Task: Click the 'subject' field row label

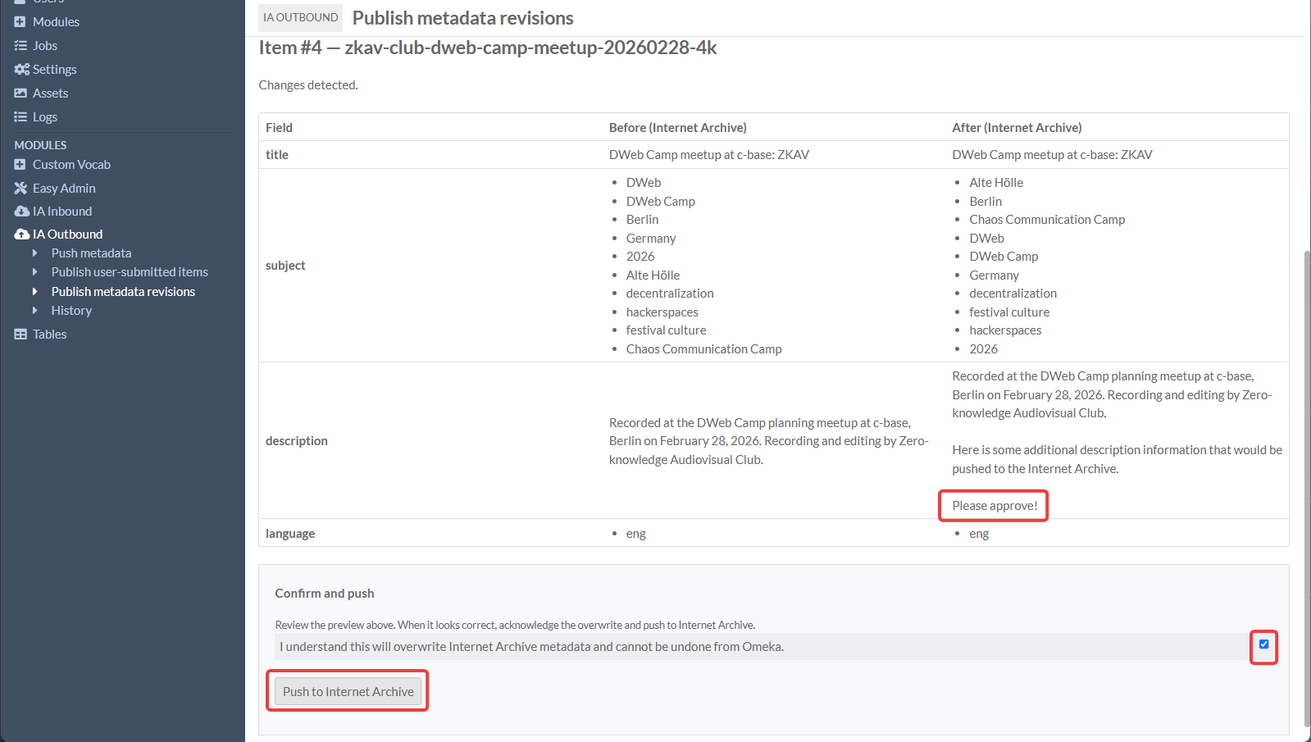Action: pos(285,266)
